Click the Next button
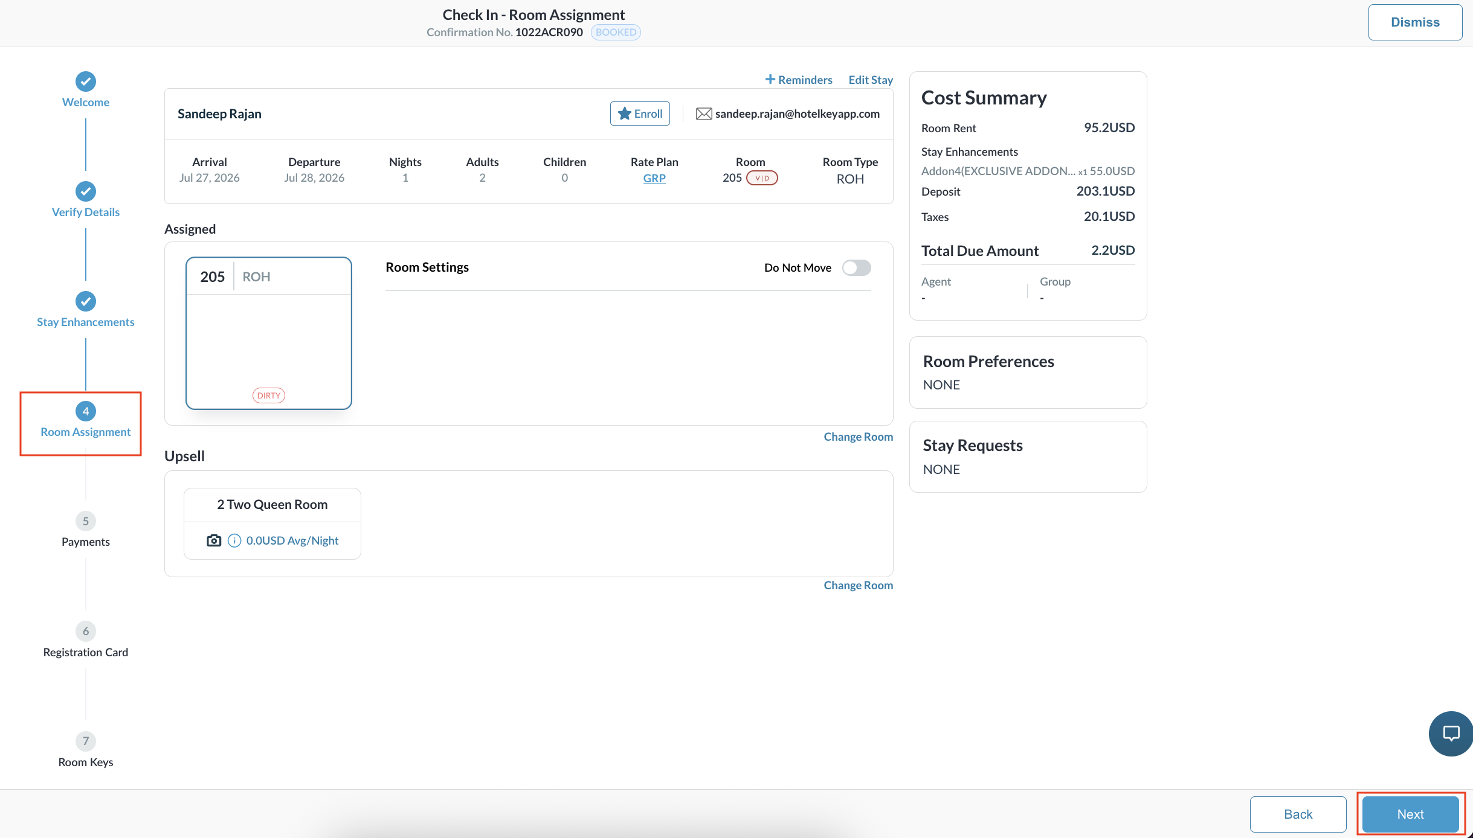Viewport: 1473px width, 838px height. (x=1410, y=814)
